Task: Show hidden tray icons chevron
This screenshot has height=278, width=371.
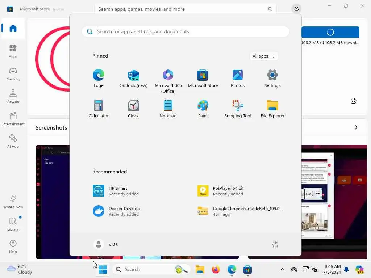Action: 283,269
